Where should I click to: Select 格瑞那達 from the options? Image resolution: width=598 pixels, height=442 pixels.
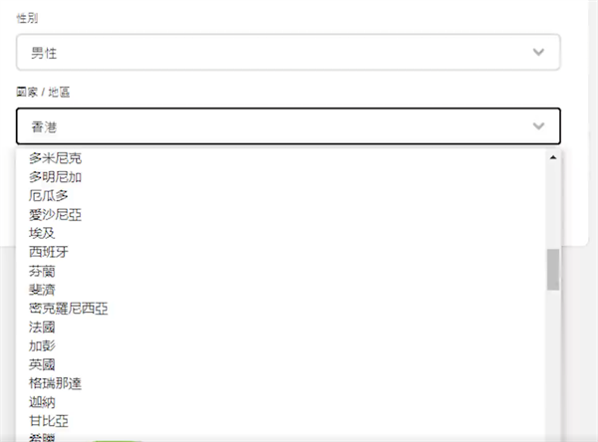click(x=56, y=384)
